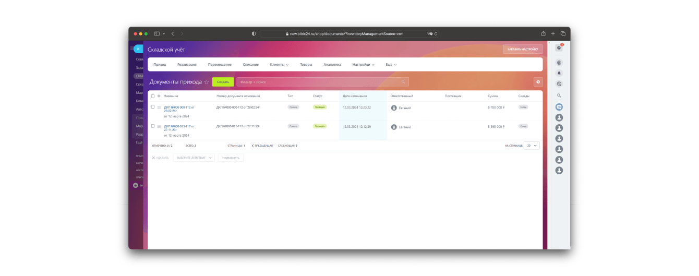Click the Заказать настройку button
This screenshot has height=276, width=699.
pos(523,49)
